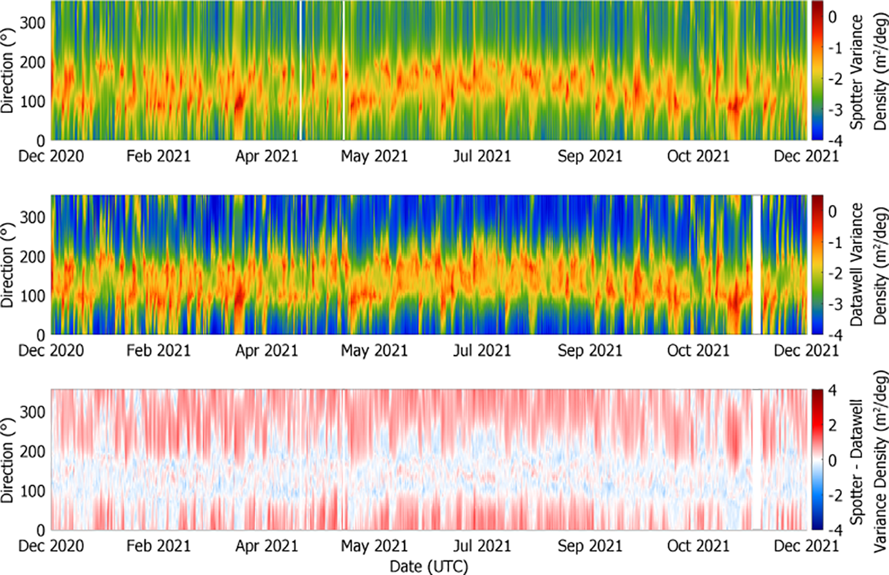This screenshot has height=575, width=889.
Task: Click the white data gap in Datawell plot
Action: [x=757, y=265]
